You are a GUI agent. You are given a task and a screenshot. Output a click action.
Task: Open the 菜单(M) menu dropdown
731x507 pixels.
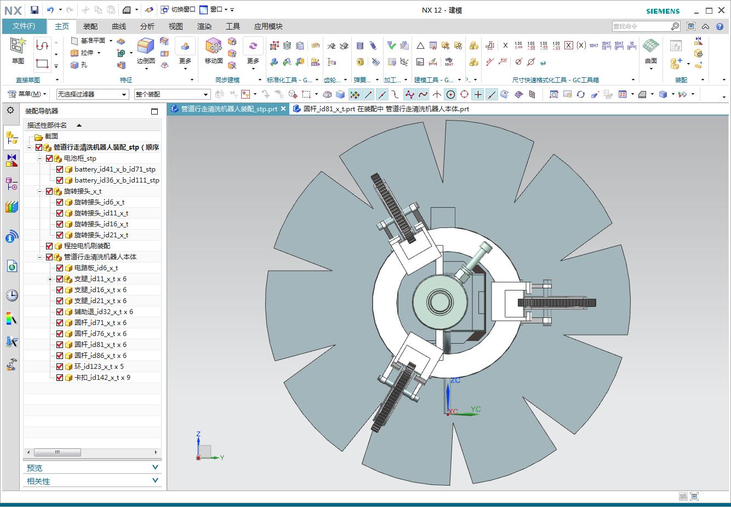coord(27,94)
